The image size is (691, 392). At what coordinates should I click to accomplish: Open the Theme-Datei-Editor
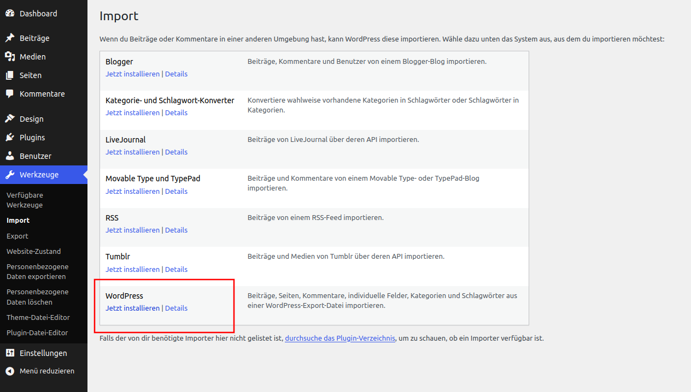coord(38,317)
